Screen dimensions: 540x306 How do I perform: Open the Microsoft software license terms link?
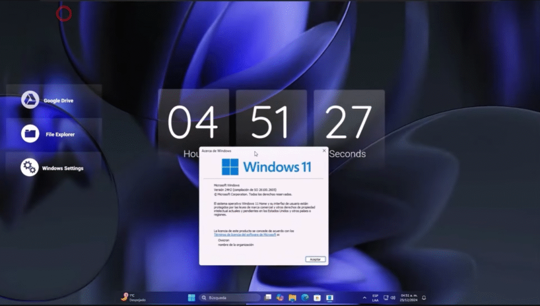pyautogui.click(x=245, y=235)
